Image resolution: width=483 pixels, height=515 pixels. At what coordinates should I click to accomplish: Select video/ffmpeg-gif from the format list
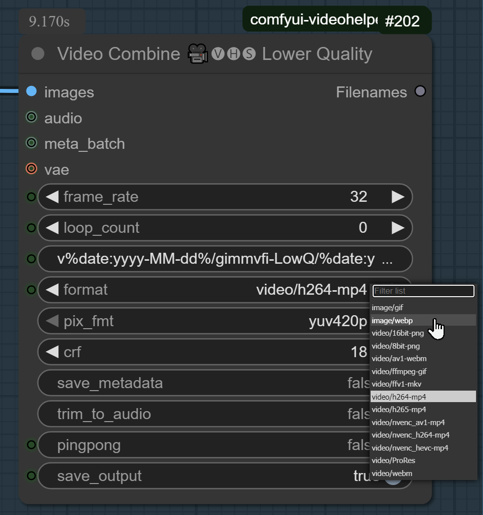(423, 371)
